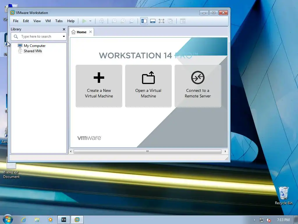Click the Send Ctrl+Alt+Del toolbar icon

click(102, 21)
